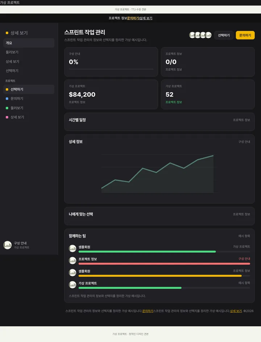Click the avatar in the 가상 프로젝트 team row

pyautogui.click(x=72, y=285)
